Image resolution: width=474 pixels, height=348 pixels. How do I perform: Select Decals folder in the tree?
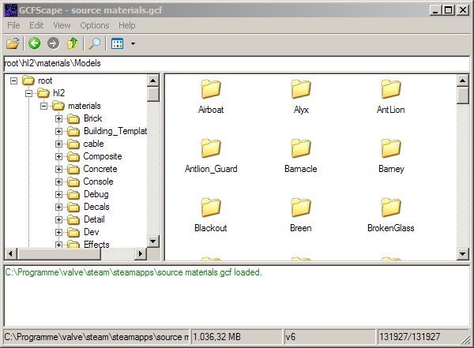[x=96, y=207]
